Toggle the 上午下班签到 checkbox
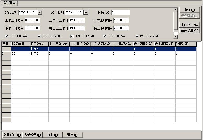 pos(39,36)
